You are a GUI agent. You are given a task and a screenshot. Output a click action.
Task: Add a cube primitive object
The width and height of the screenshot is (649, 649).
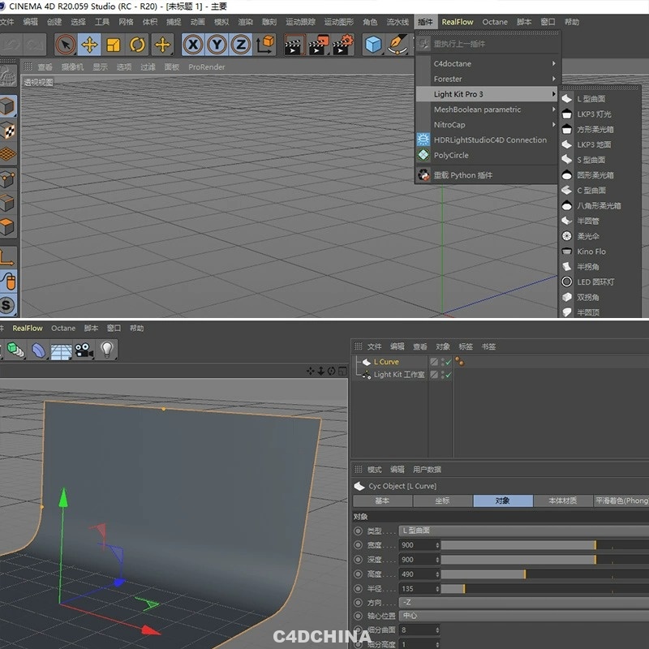pos(373,45)
